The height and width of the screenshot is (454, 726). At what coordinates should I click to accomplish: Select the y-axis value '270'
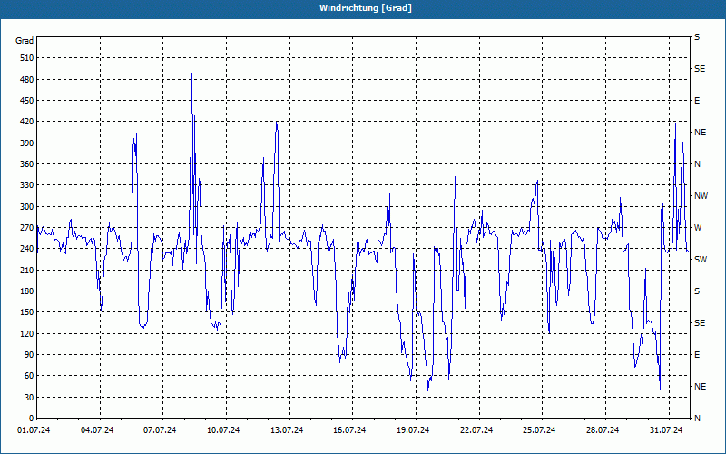click(x=27, y=228)
